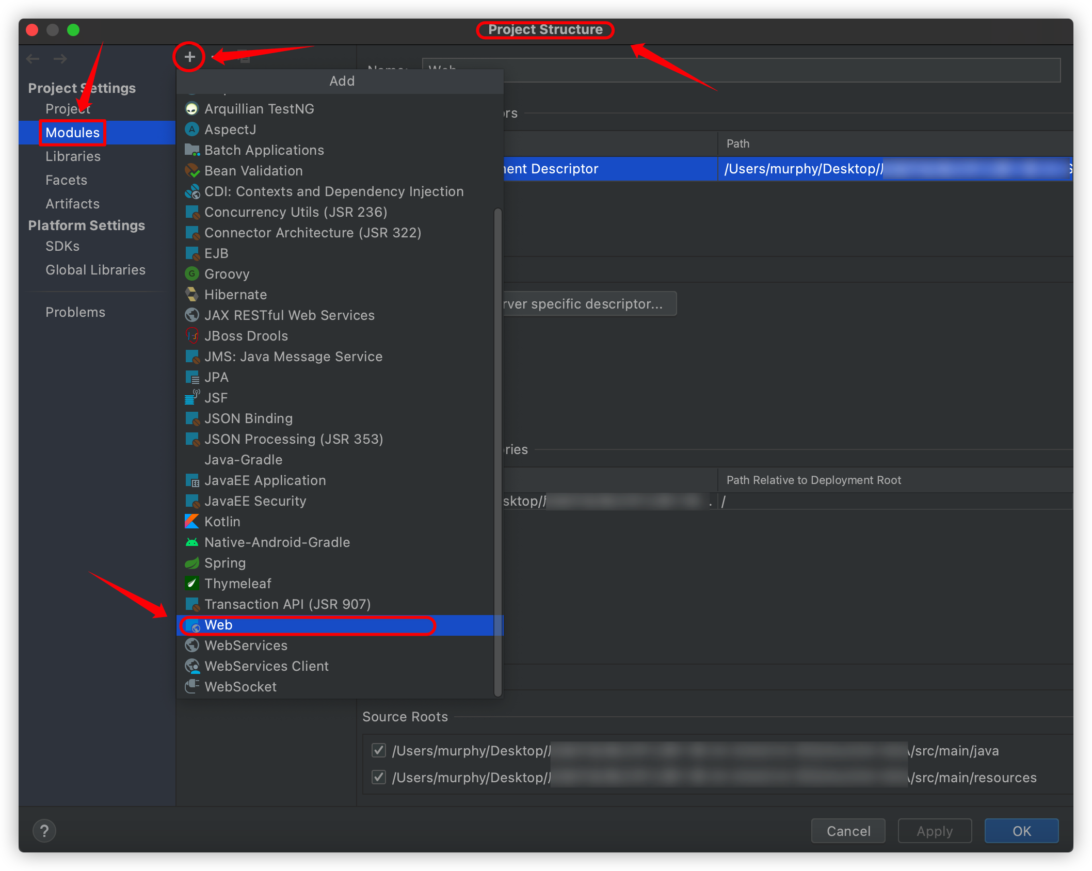Click the Arquillian TestNG icon
1092x871 pixels.
click(192, 108)
